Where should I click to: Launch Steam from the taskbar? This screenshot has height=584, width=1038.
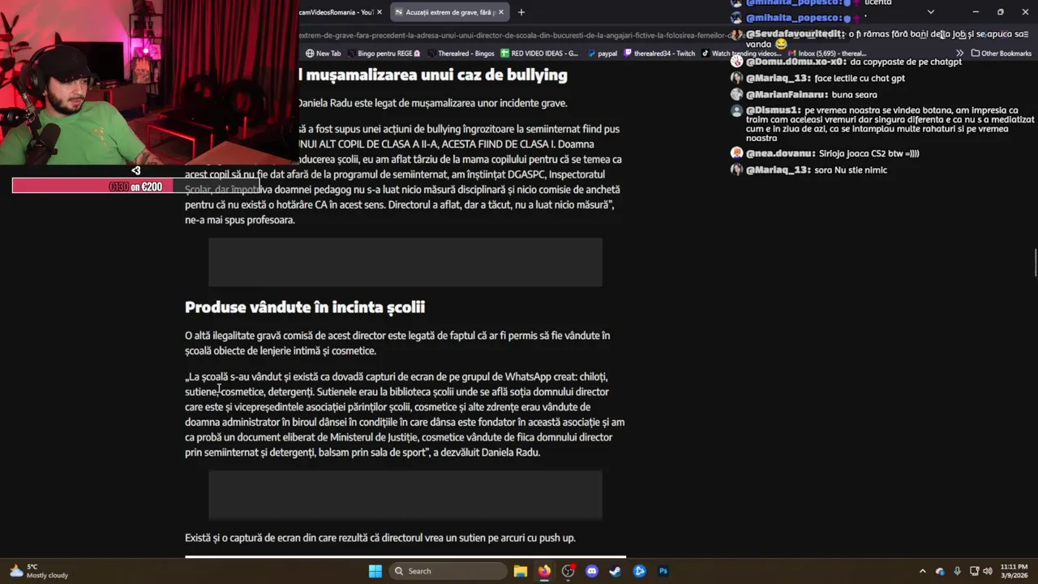616,571
